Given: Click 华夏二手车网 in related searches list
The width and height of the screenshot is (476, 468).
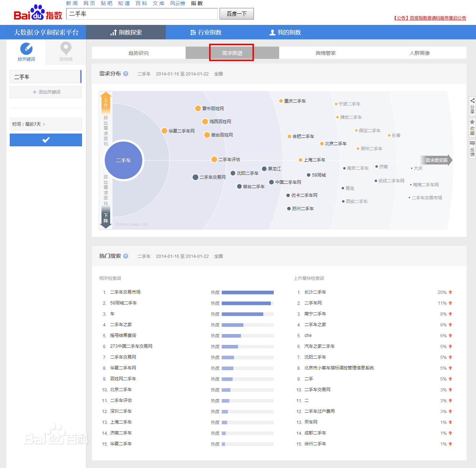Looking at the screenshot, I should 123,368.
